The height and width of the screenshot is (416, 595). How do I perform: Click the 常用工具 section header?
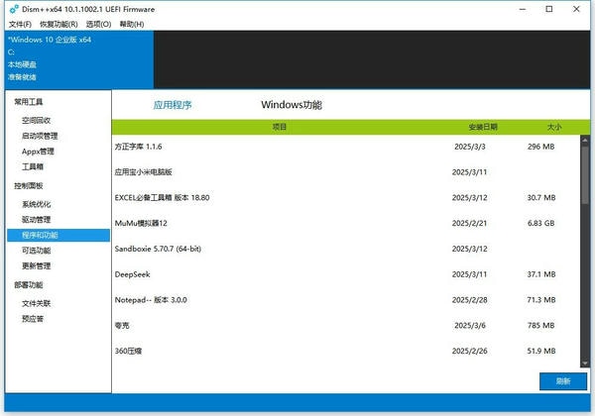[x=29, y=102]
